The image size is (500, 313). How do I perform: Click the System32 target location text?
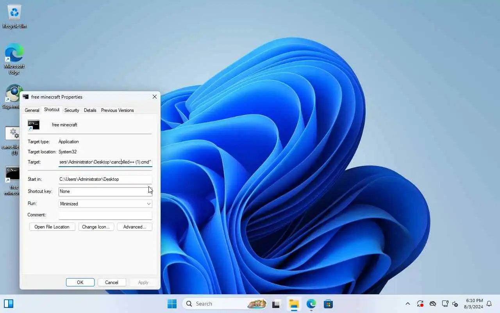pos(68,152)
